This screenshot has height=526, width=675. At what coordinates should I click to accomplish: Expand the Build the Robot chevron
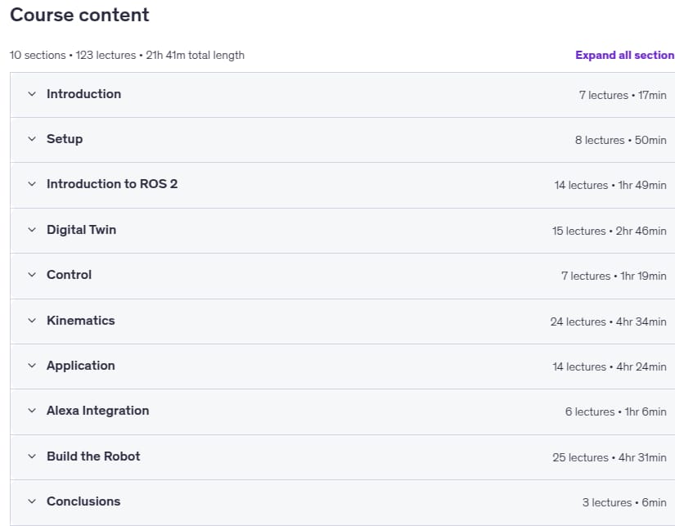[32, 456]
